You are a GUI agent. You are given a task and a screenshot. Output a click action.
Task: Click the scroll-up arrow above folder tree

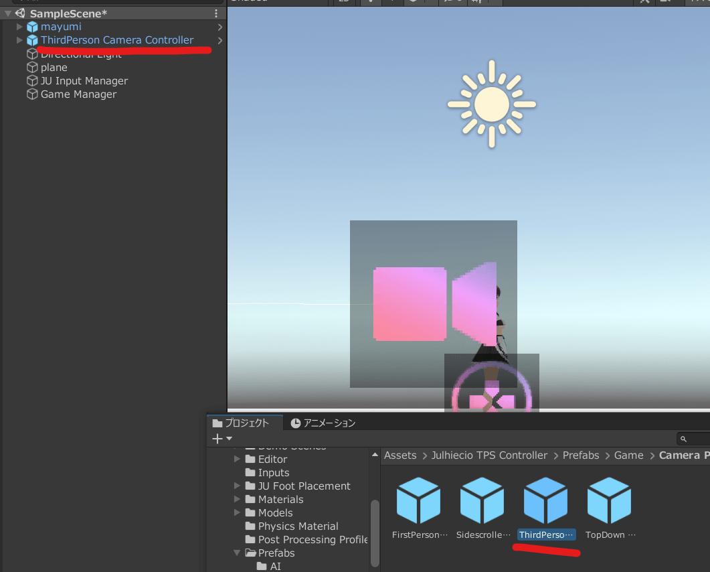(x=375, y=455)
